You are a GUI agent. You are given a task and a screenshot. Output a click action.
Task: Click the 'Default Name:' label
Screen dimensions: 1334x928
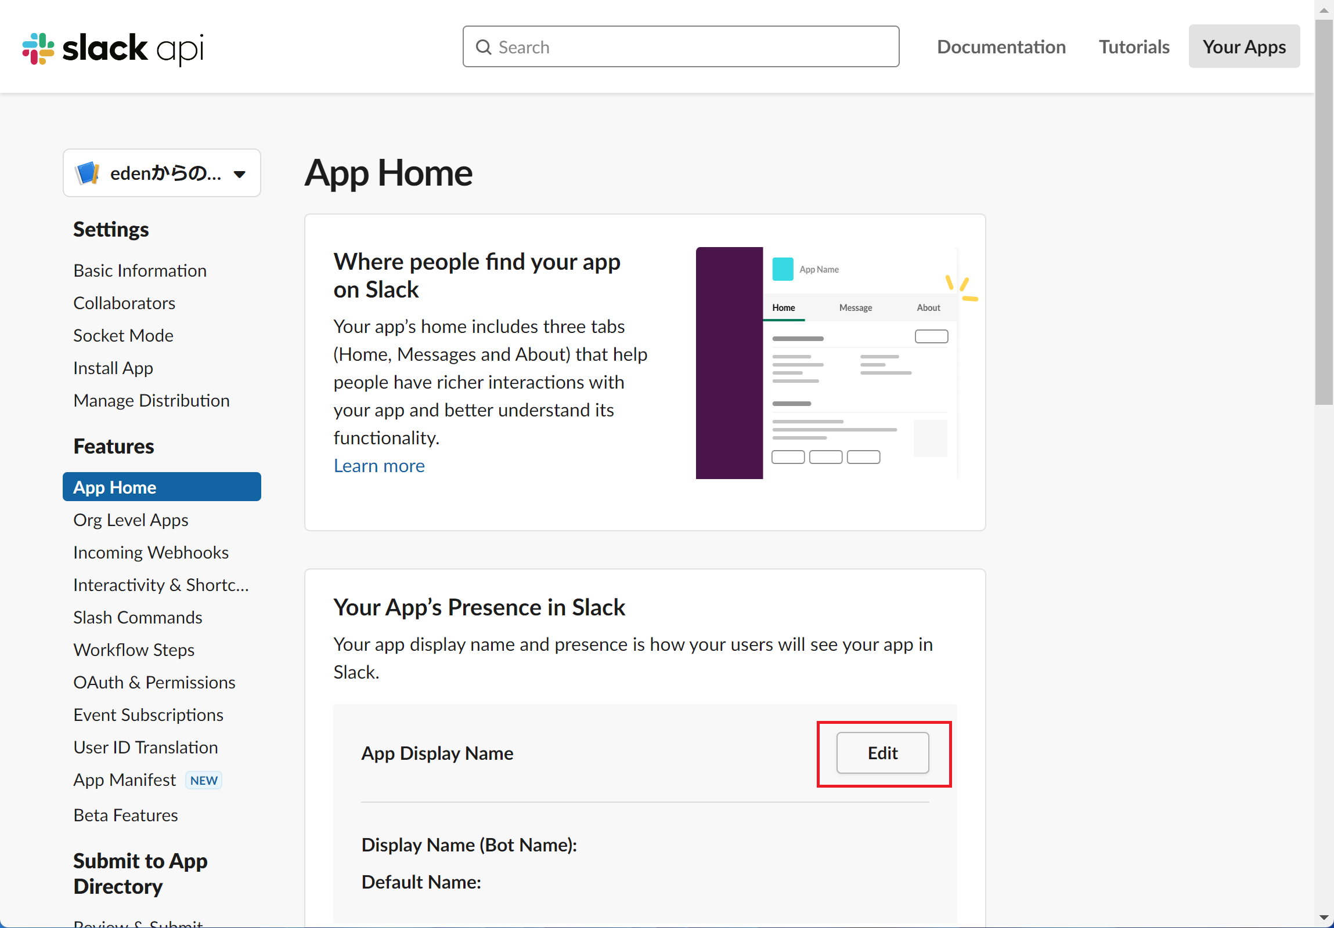click(x=421, y=882)
